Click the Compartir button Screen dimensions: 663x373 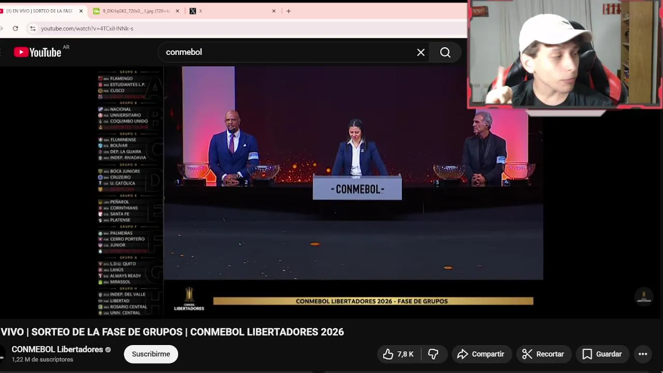(481, 354)
